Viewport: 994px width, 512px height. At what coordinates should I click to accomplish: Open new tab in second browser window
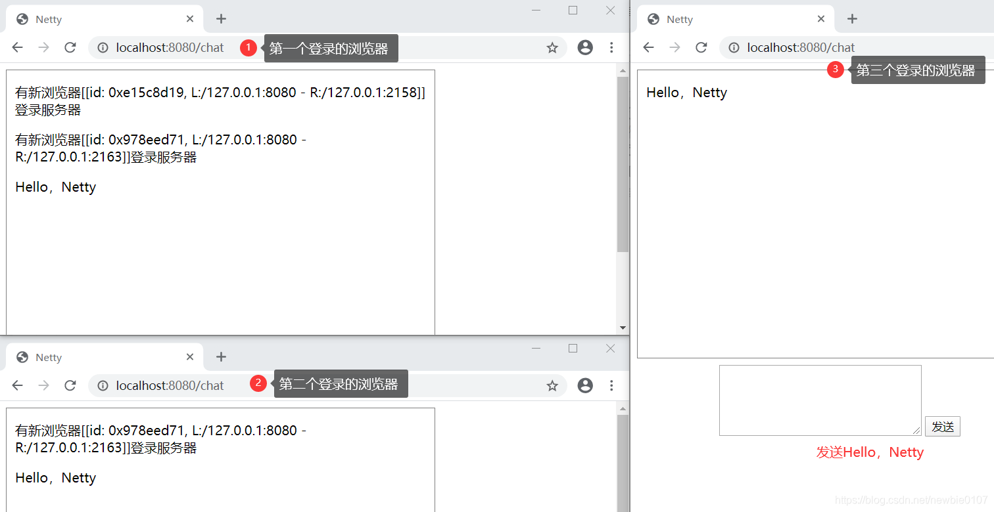(221, 357)
